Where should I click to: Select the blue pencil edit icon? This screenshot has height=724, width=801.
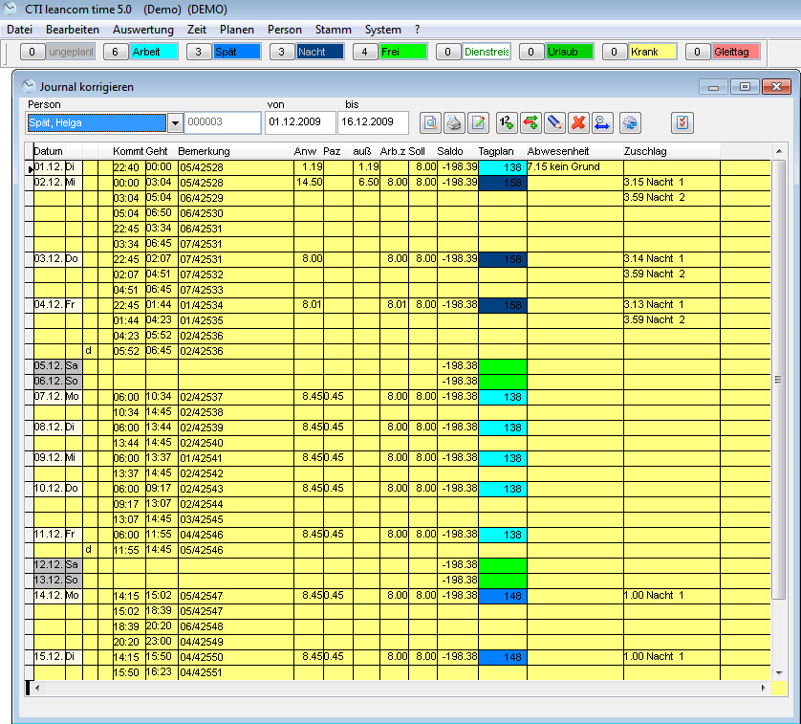pyautogui.click(x=554, y=122)
